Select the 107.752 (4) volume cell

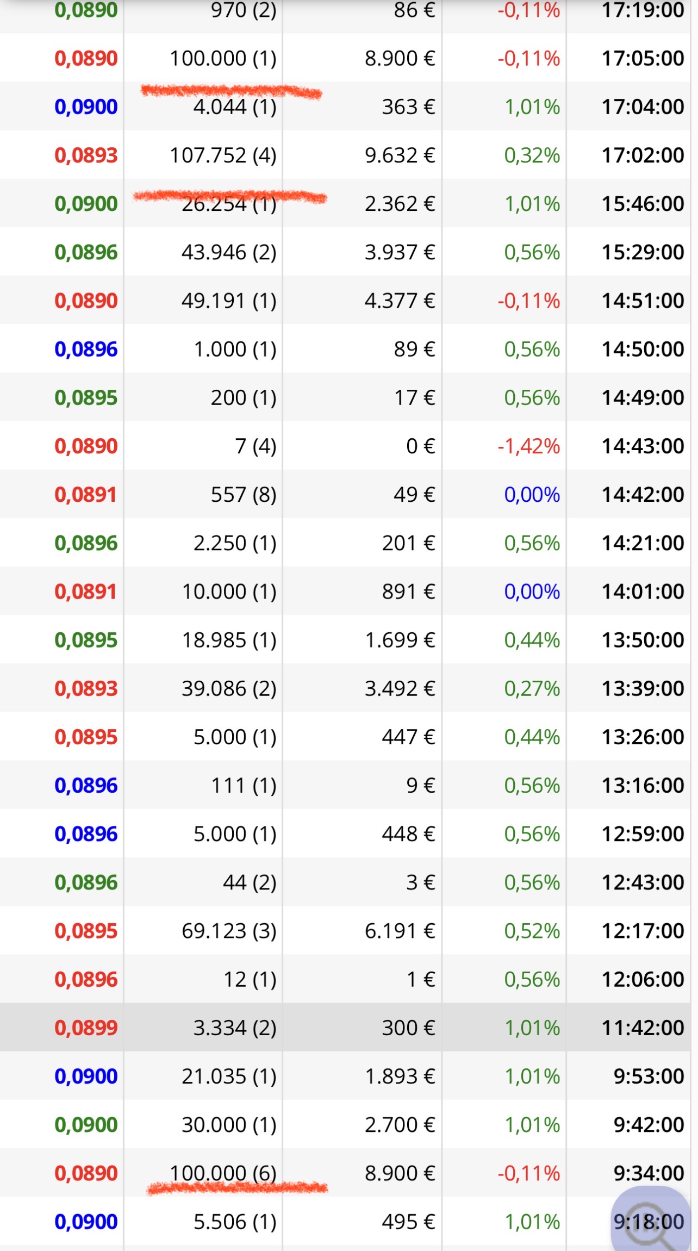[223, 155]
